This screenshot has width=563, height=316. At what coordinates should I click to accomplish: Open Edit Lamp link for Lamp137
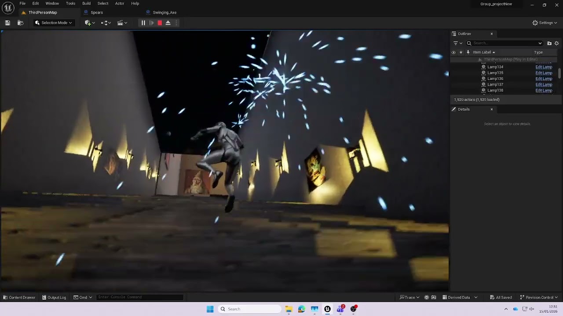click(x=544, y=84)
